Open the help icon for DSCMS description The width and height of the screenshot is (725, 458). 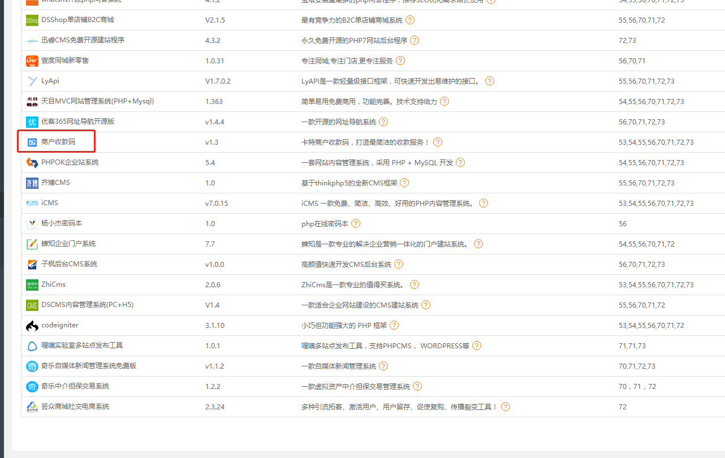coord(426,305)
